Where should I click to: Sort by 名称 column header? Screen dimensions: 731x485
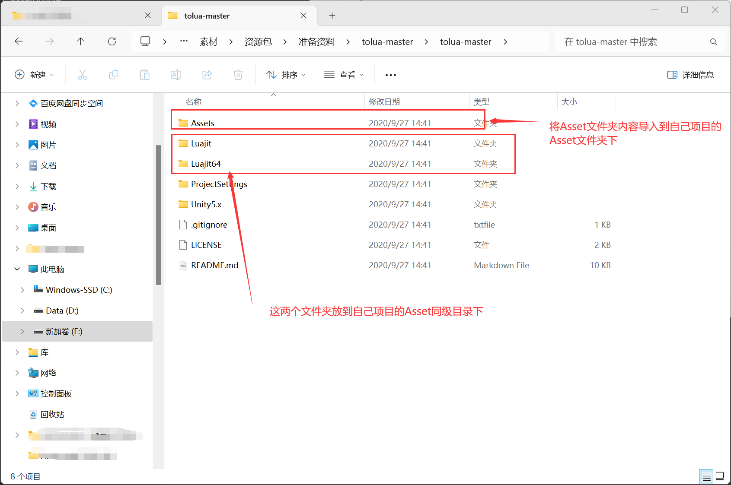point(194,102)
